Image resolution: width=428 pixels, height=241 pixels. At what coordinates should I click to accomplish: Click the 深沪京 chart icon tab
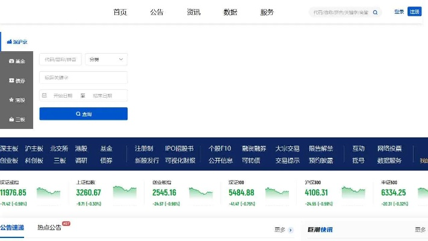9,42
